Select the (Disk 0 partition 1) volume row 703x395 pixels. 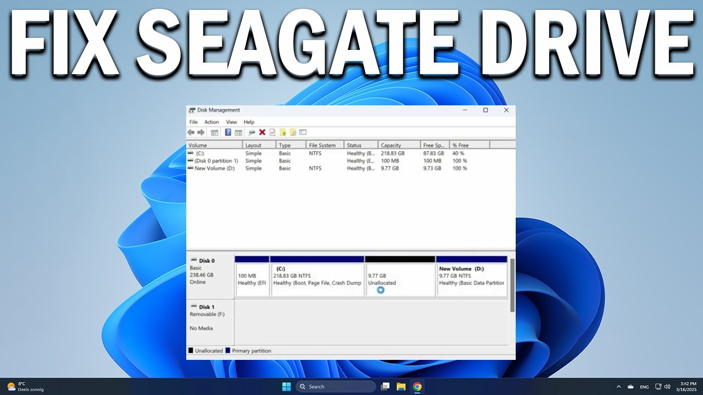(x=351, y=161)
